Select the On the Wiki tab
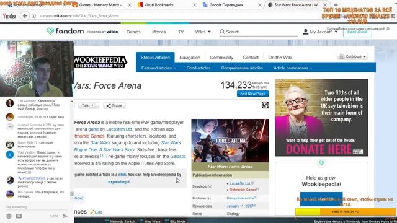This screenshot has width=397, height=223. [280, 58]
